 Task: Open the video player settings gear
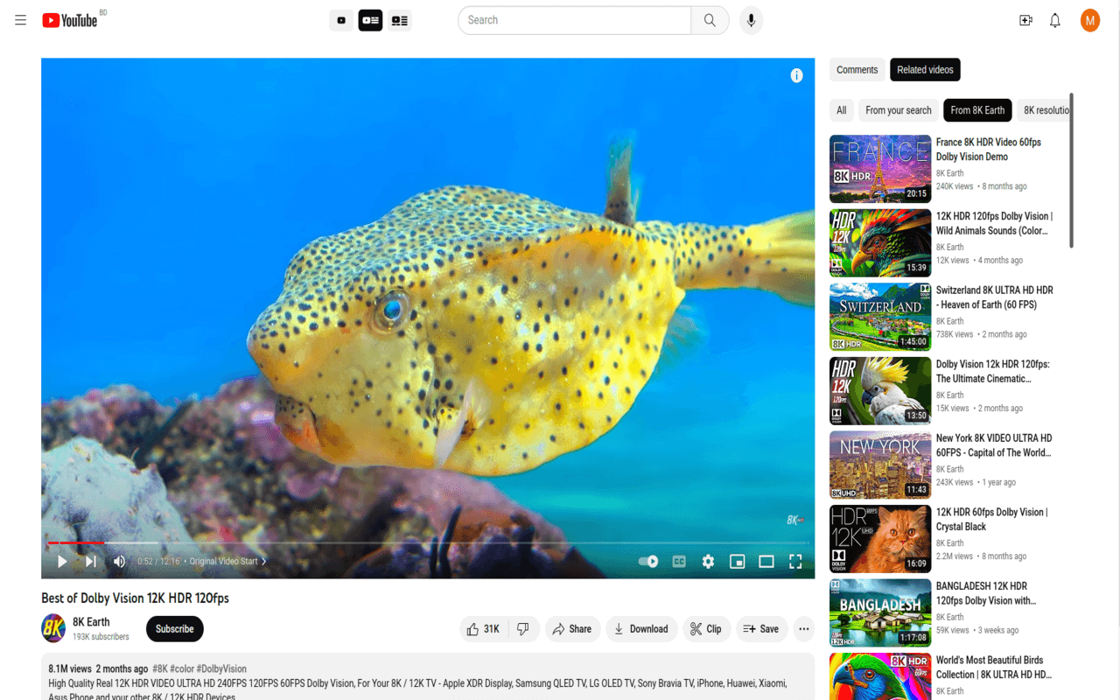[707, 561]
